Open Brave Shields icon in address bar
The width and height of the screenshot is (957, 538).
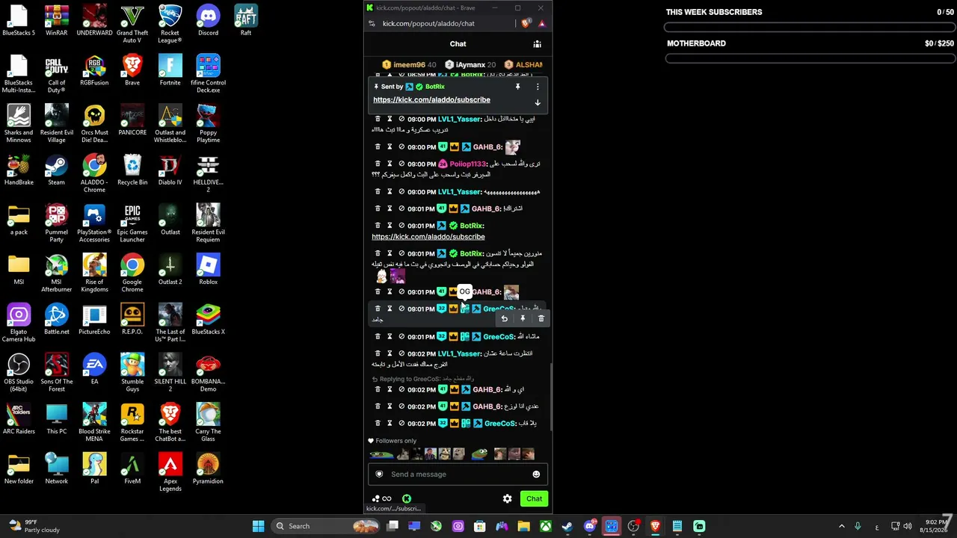point(526,23)
